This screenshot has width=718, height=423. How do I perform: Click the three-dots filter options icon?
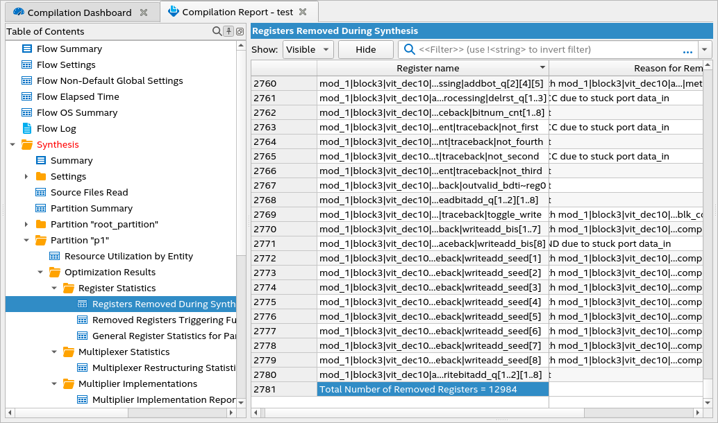tap(687, 50)
